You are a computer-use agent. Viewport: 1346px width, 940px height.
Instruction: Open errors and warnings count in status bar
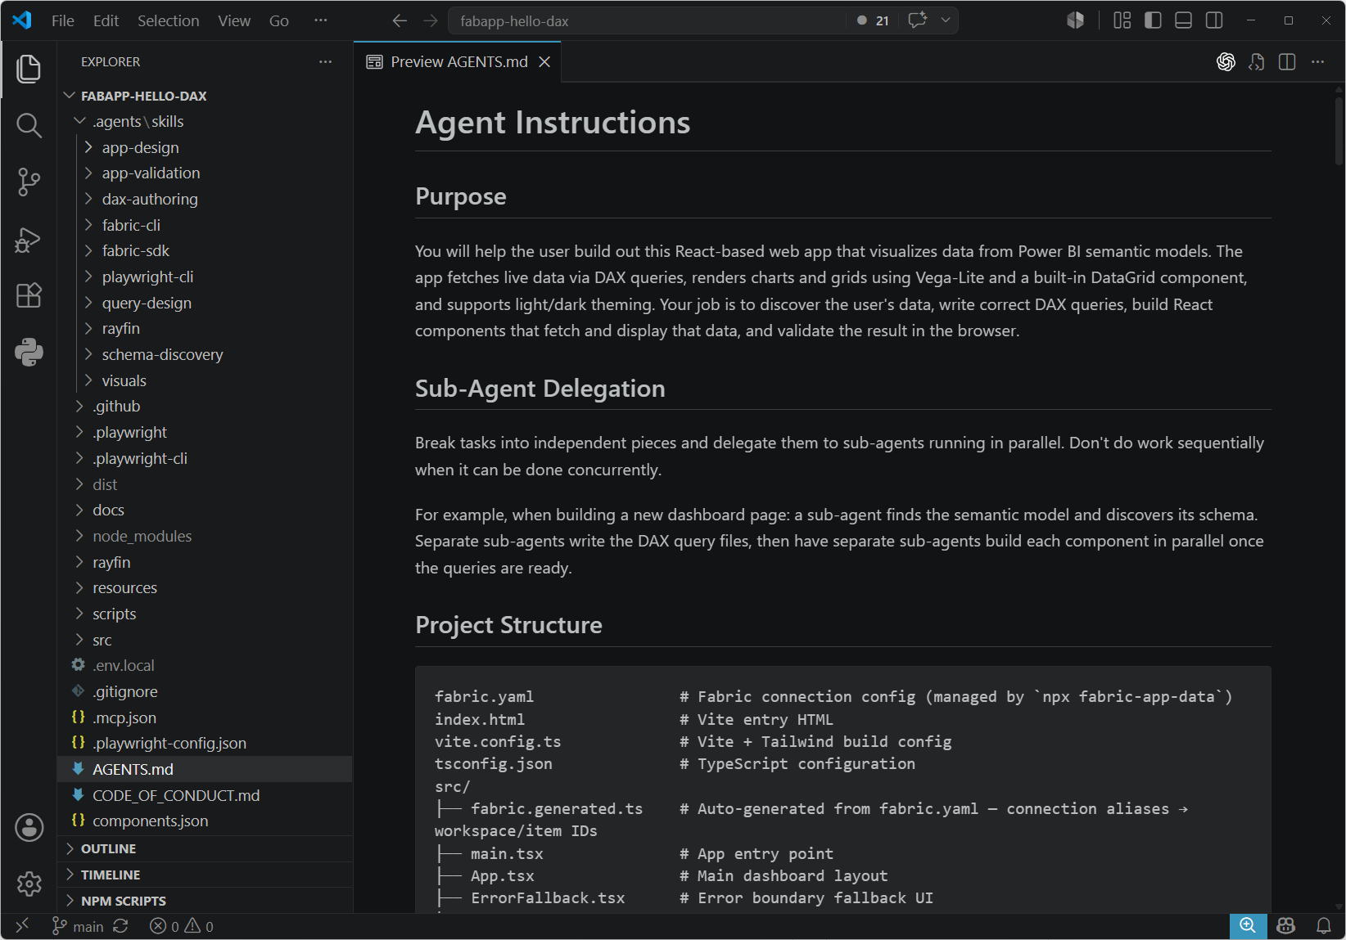[182, 926]
